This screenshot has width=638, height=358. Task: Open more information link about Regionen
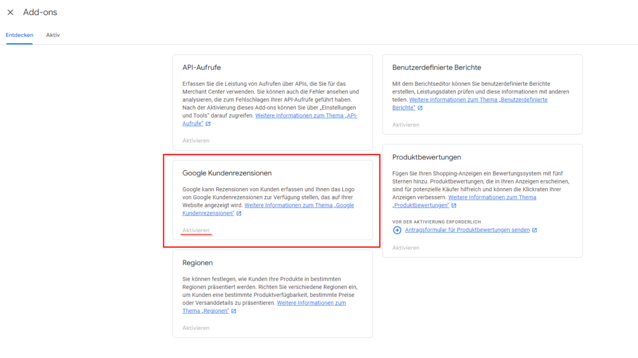click(x=311, y=303)
